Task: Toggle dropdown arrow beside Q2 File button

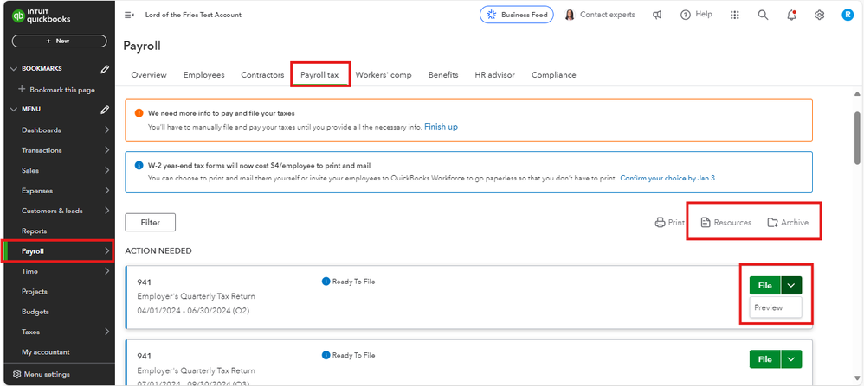Action: point(792,285)
